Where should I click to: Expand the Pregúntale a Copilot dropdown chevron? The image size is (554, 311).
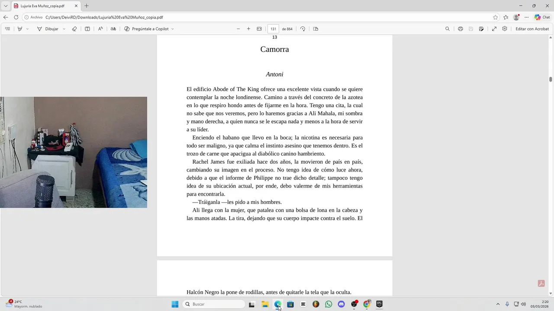point(173,29)
